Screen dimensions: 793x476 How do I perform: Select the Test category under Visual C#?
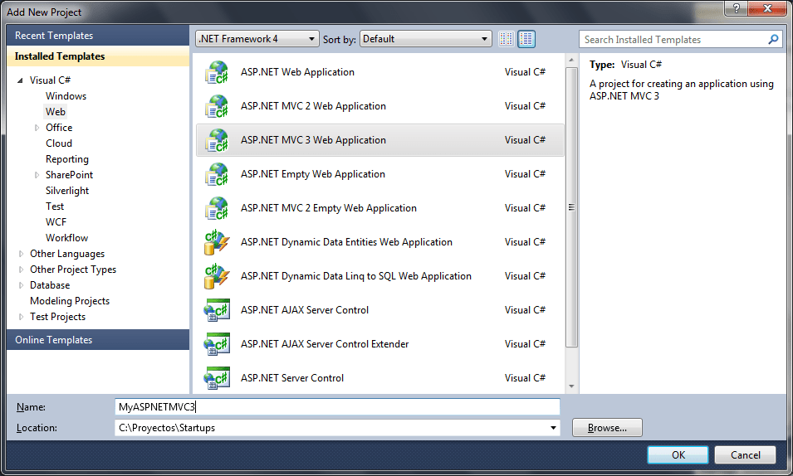click(x=55, y=206)
